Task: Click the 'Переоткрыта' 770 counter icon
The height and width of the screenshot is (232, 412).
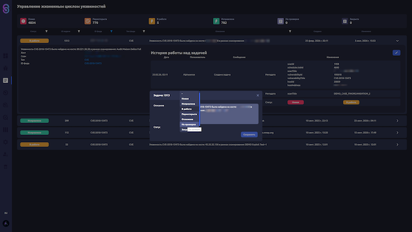Action: pyautogui.click(x=87, y=21)
